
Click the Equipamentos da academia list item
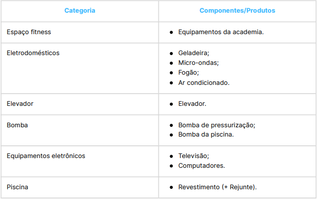tap(221, 32)
